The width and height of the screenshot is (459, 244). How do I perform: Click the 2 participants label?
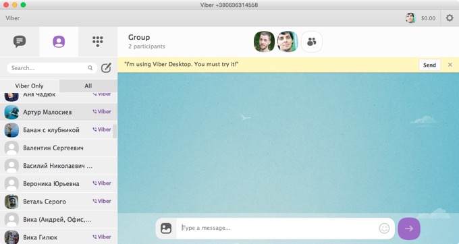(146, 47)
